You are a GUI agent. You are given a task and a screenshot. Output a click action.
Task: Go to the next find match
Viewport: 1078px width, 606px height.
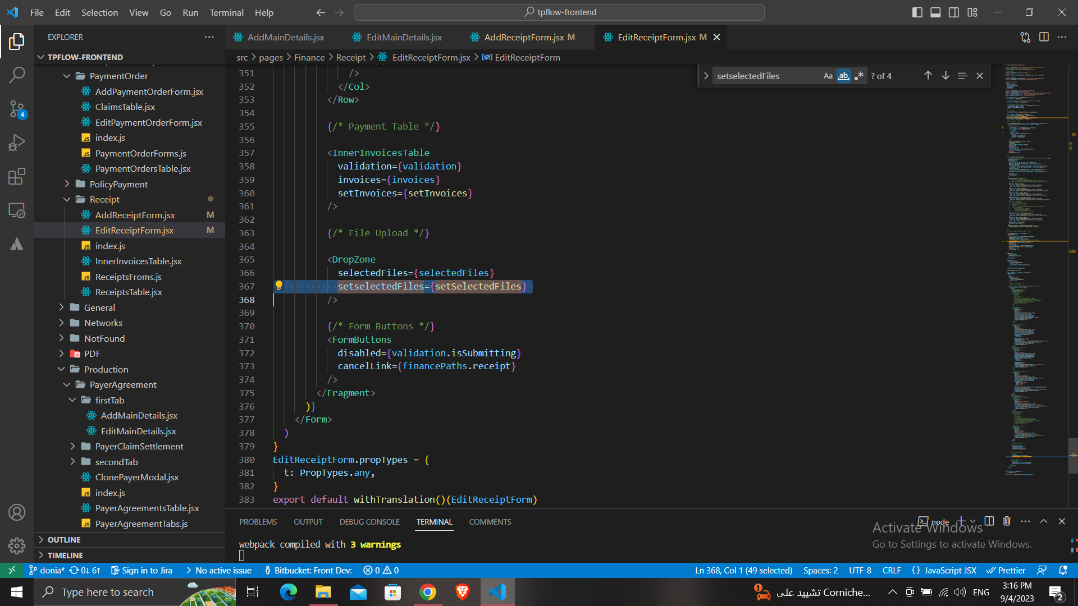[945, 76]
